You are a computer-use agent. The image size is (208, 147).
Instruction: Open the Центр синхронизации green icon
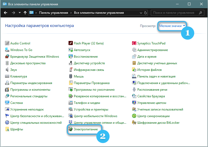(134, 116)
